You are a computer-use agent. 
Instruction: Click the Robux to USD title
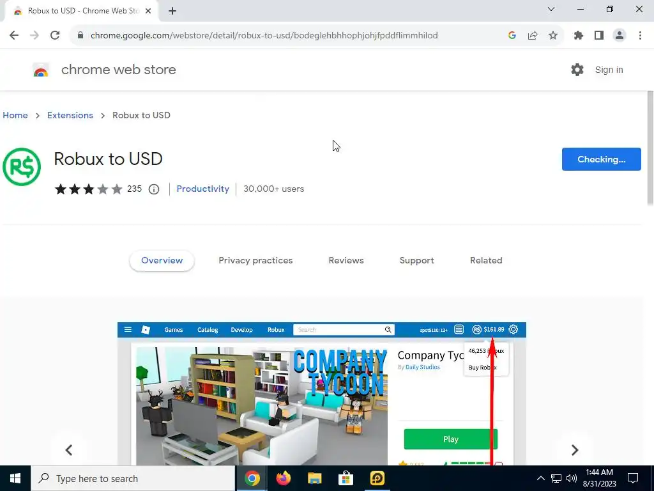pos(108,159)
